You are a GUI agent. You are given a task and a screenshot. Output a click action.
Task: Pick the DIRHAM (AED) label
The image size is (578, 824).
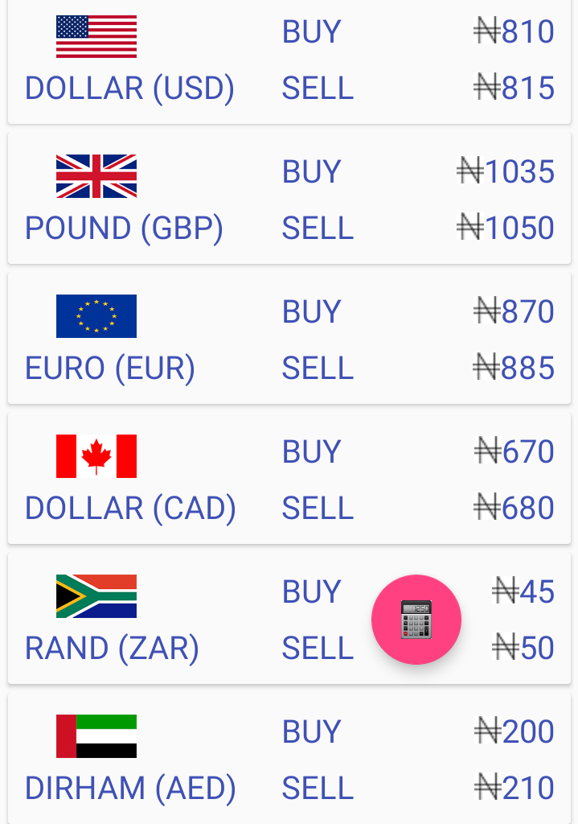click(131, 789)
